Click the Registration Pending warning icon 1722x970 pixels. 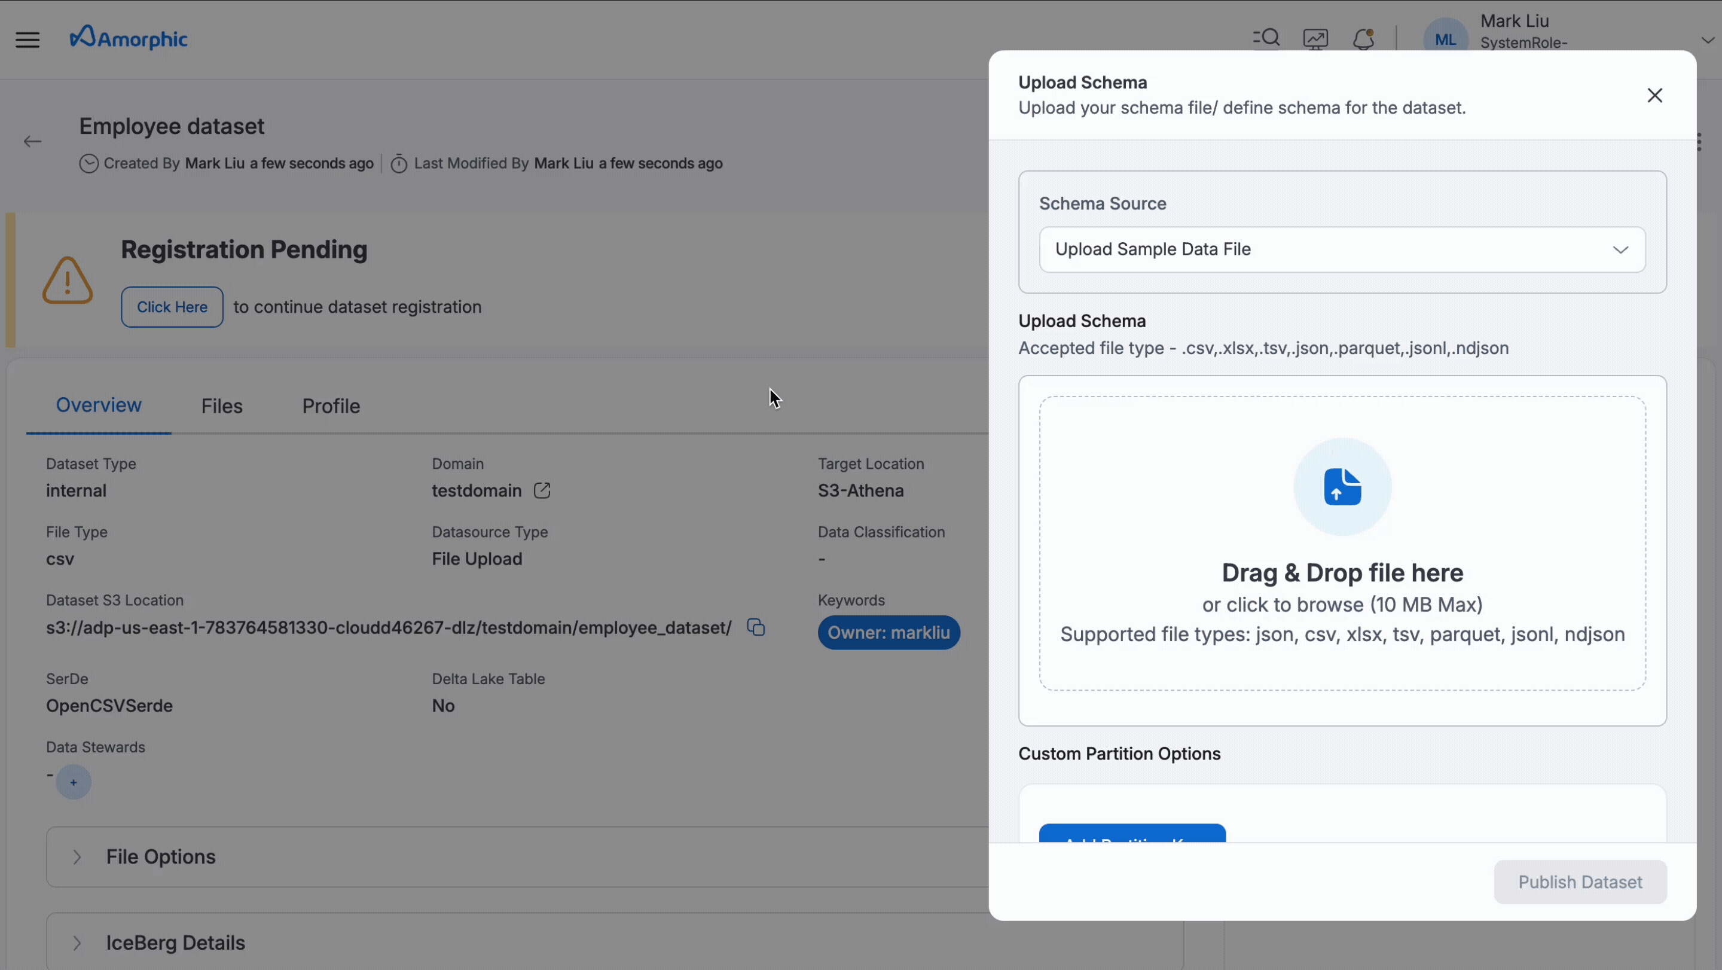tap(67, 279)
